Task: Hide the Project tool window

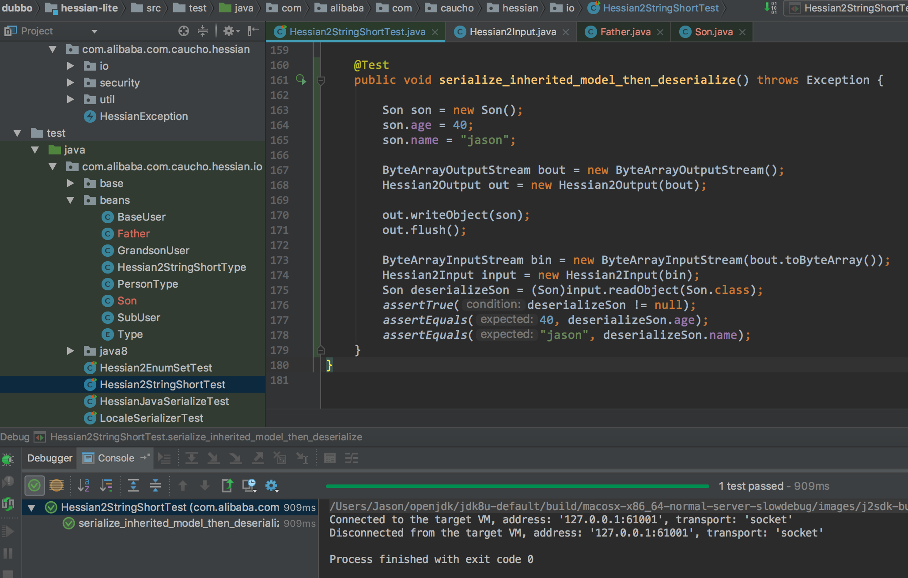Action: click(x=253, y=31)
